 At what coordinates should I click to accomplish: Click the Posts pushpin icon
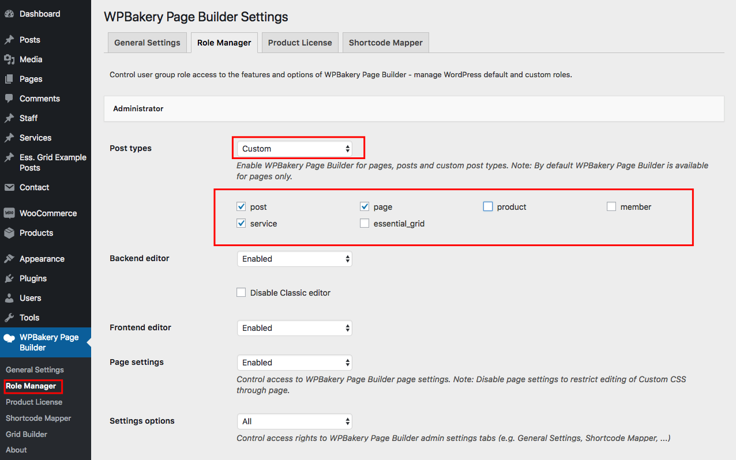point(9,40)
